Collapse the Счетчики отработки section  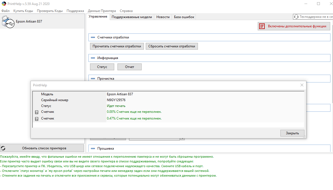tap(93, 37)
